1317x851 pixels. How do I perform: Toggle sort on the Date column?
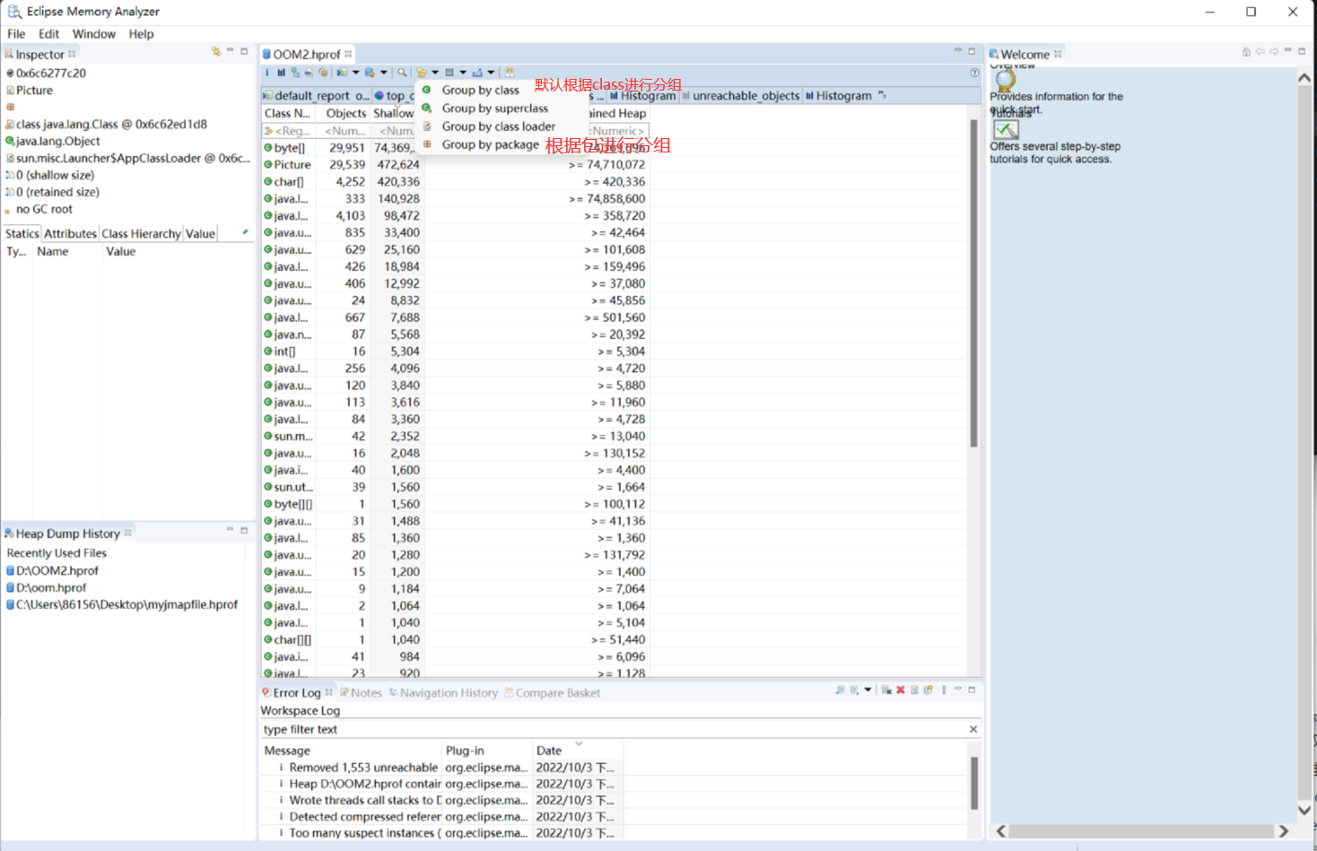578,750
